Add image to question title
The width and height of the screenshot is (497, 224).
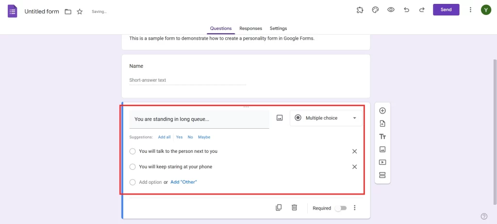tap(279, 118)
